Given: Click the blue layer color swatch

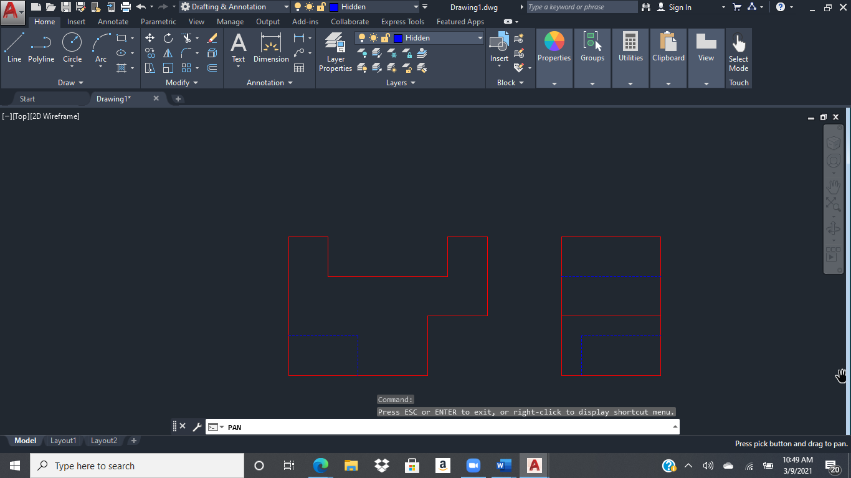Looking at the screenshot, I should click(x=398, y=38).
